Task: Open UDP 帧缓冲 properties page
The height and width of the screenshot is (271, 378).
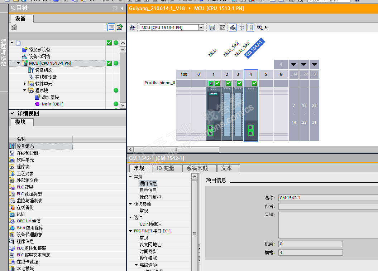Action: (x=151, y=225)
